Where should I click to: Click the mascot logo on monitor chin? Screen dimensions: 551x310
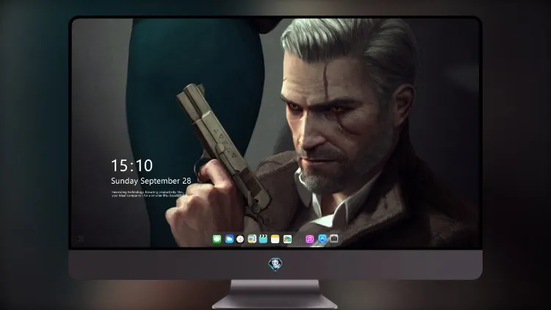[275, 264]
